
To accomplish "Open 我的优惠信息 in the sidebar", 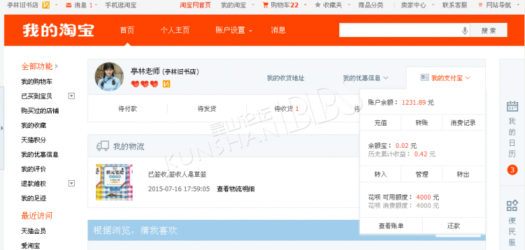I will pos(40,155).
